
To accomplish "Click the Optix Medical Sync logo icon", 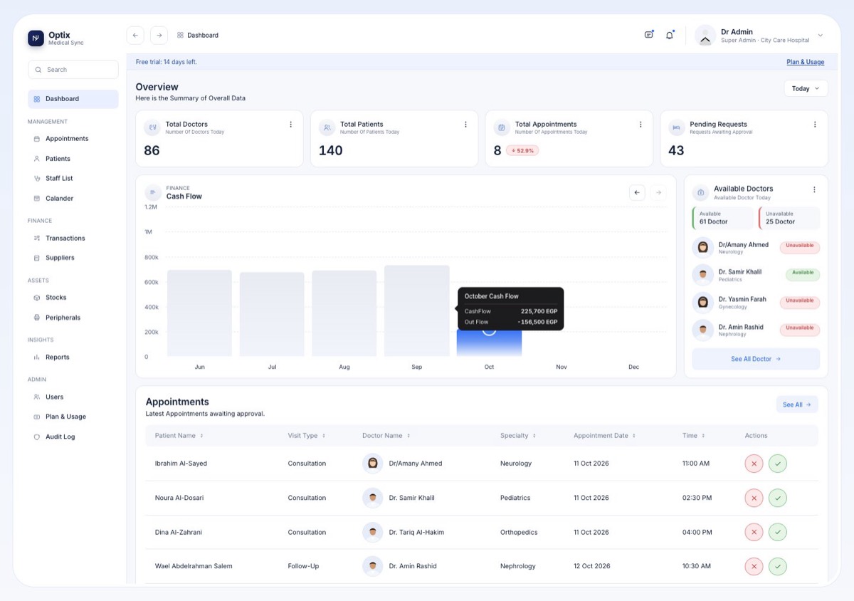I will click(x=36, y=38).
